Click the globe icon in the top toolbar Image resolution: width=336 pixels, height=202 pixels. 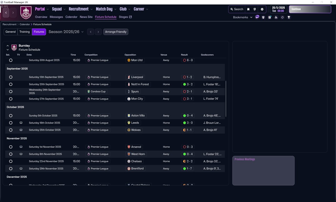coord(255,9)
